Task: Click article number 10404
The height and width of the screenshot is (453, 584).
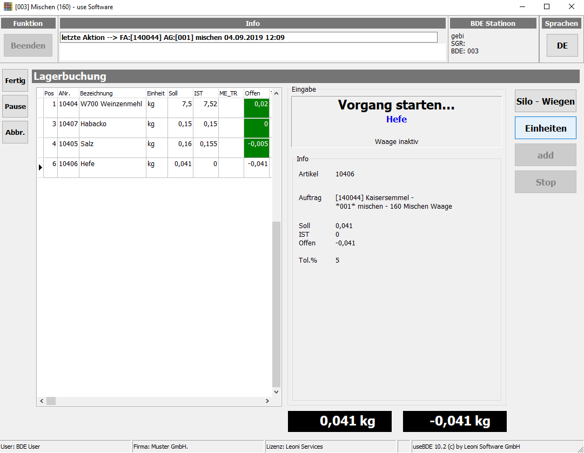Action: (x=68, y=104)
